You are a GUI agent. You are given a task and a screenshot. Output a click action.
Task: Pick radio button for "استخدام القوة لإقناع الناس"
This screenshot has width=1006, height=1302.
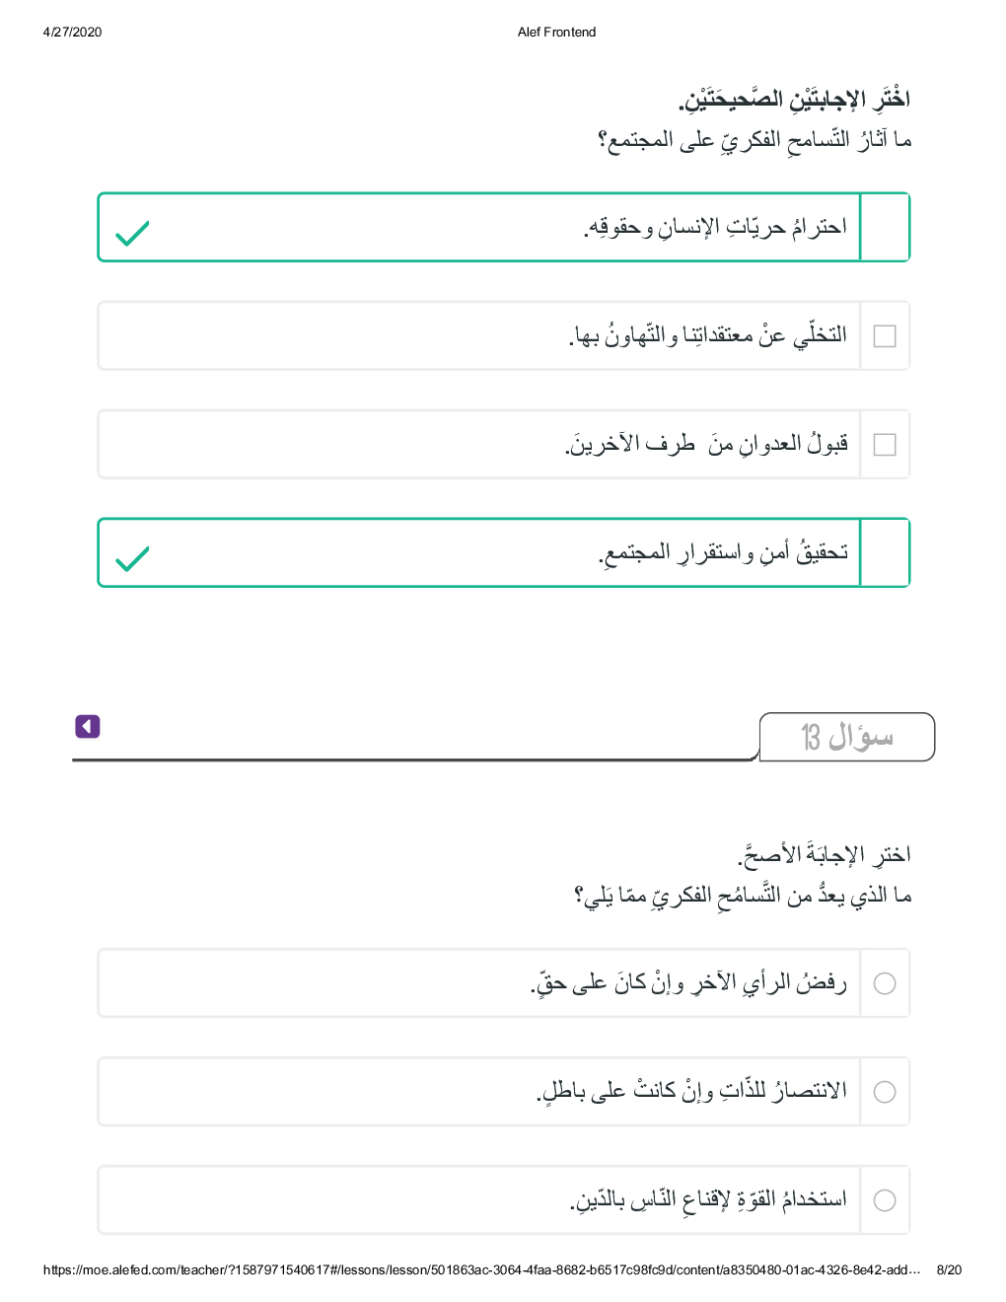885,1200
